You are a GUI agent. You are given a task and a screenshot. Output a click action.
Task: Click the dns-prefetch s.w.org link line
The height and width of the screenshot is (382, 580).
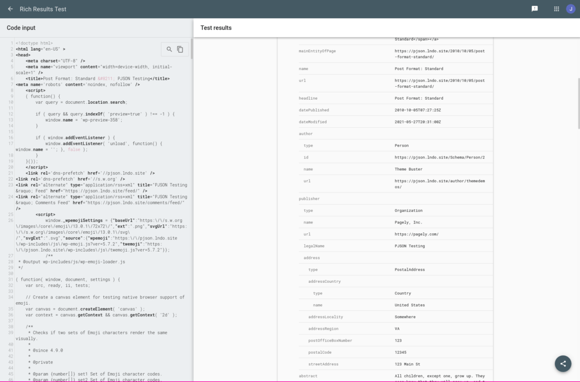point(71,179)
